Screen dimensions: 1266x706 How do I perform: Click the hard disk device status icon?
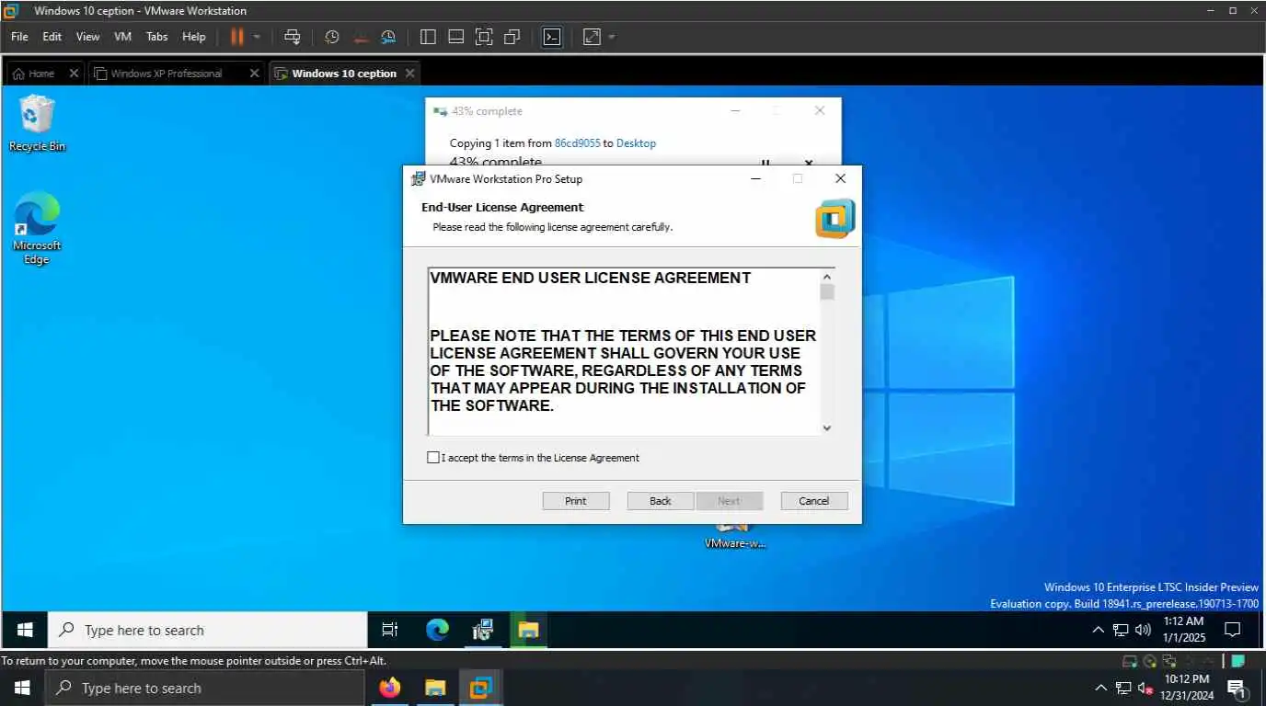pyautogui.click(x=1130, y=661)
